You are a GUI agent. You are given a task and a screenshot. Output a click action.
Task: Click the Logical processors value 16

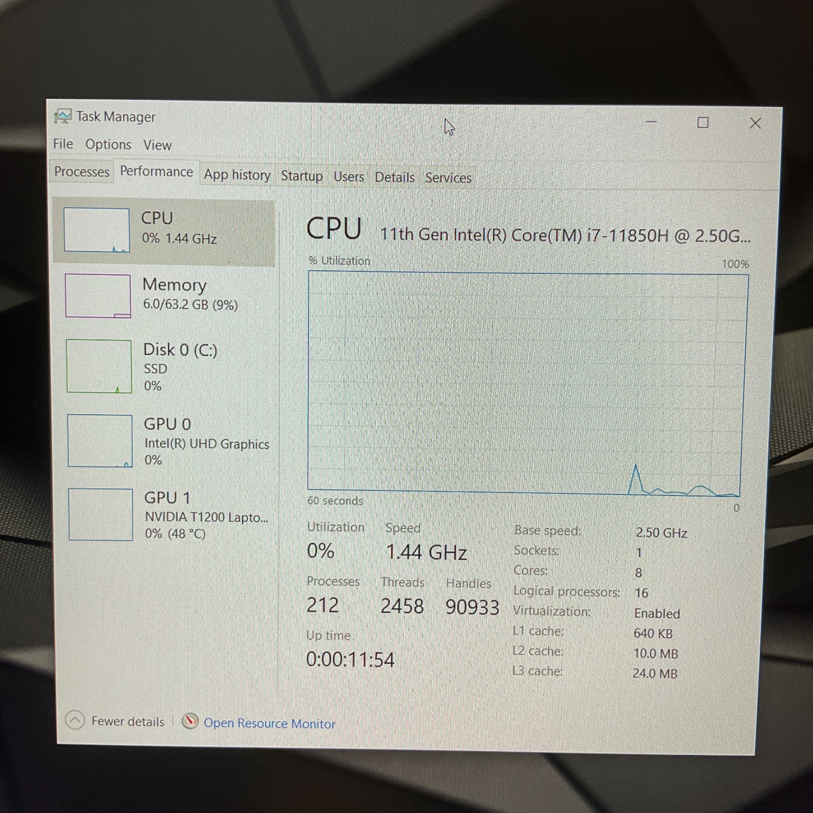[641, 593]
